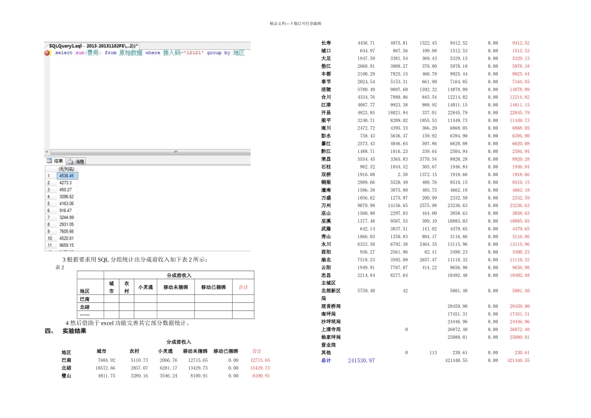Image resolution: width=591 pixels, height=418 pixels.
Task: Select result cell 4536.45
Action: (66, 175)
